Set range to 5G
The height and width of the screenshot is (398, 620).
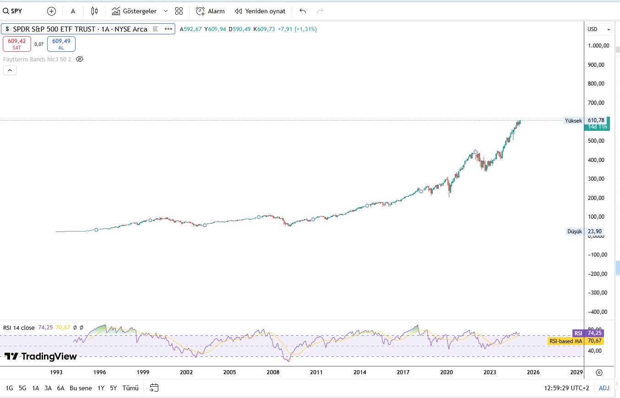pyautogui.click(x=22, y=388)
